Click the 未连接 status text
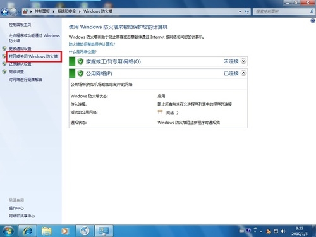The height and width of the screenshot is (237, 316). point(231,61)
